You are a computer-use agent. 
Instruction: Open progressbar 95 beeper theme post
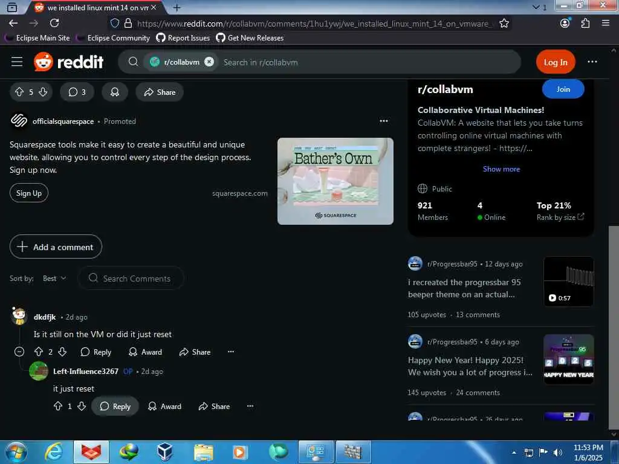pyautogui.click(x=465, y=288)
